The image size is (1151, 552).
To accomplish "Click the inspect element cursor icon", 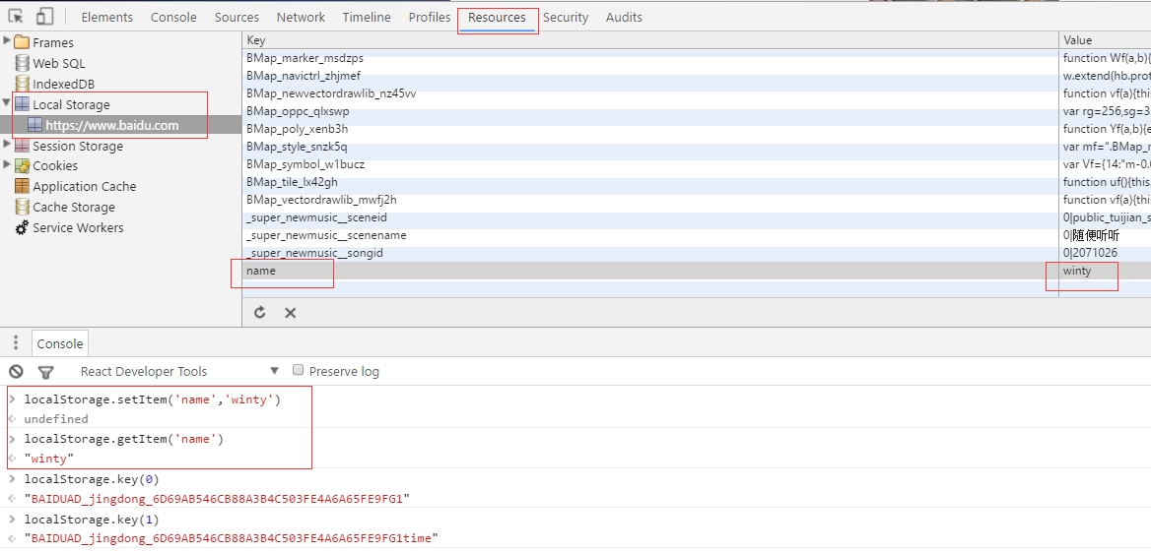I will tap(16, 17).
